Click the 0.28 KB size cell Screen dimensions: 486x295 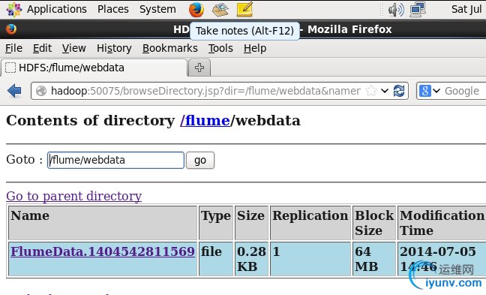click(x=251, y=259)
